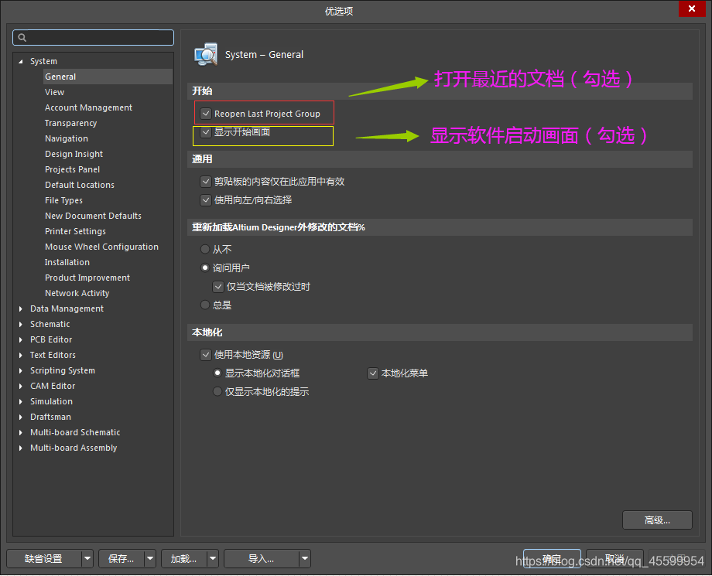The image size is (712, 576).
Task: Open the Default Locations page
Action: point(80,185)
